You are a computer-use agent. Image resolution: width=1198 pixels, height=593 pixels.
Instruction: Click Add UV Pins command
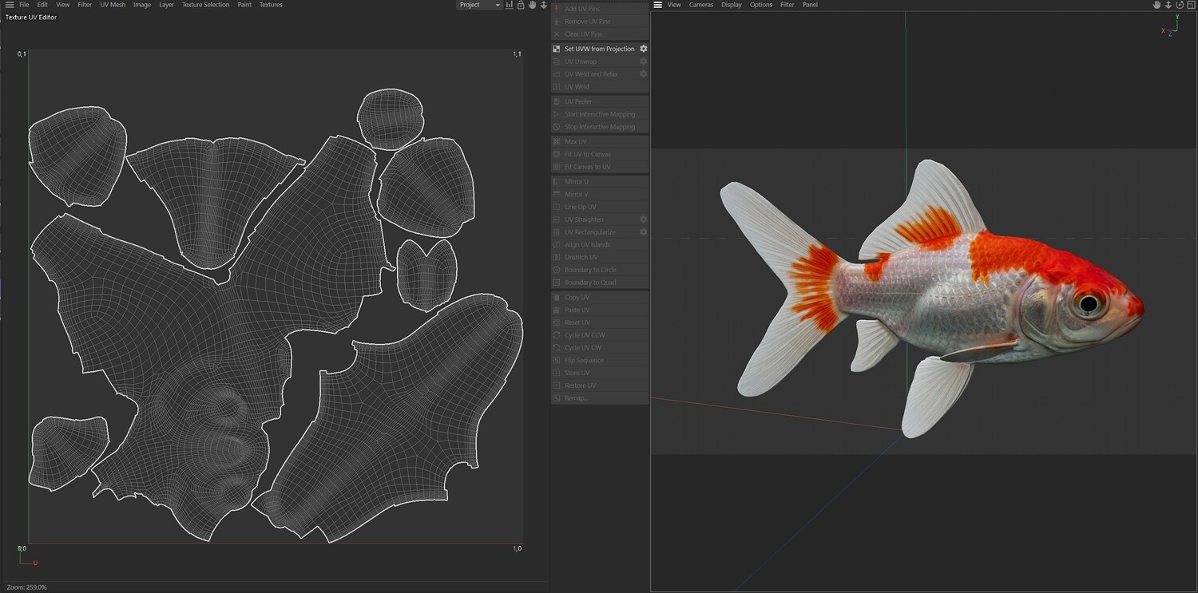point(600,9)
